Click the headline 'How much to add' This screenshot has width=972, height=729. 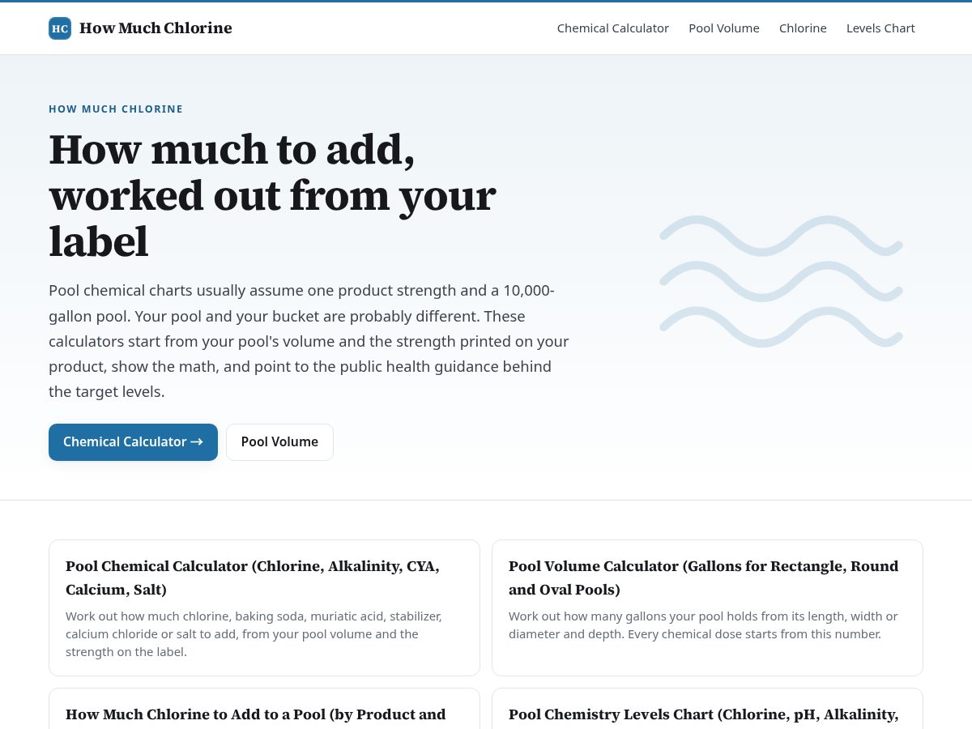pyautogui.click(x=272, y=196)
